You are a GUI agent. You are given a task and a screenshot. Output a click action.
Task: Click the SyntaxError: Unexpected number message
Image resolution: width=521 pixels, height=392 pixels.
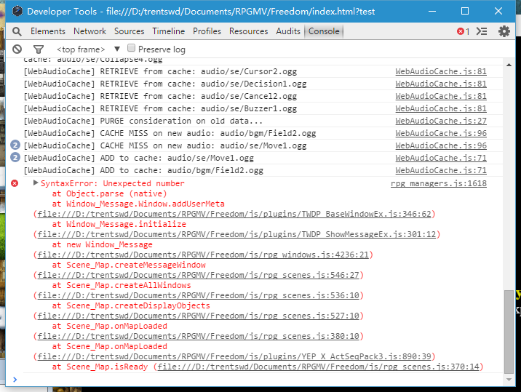point(113,183)
